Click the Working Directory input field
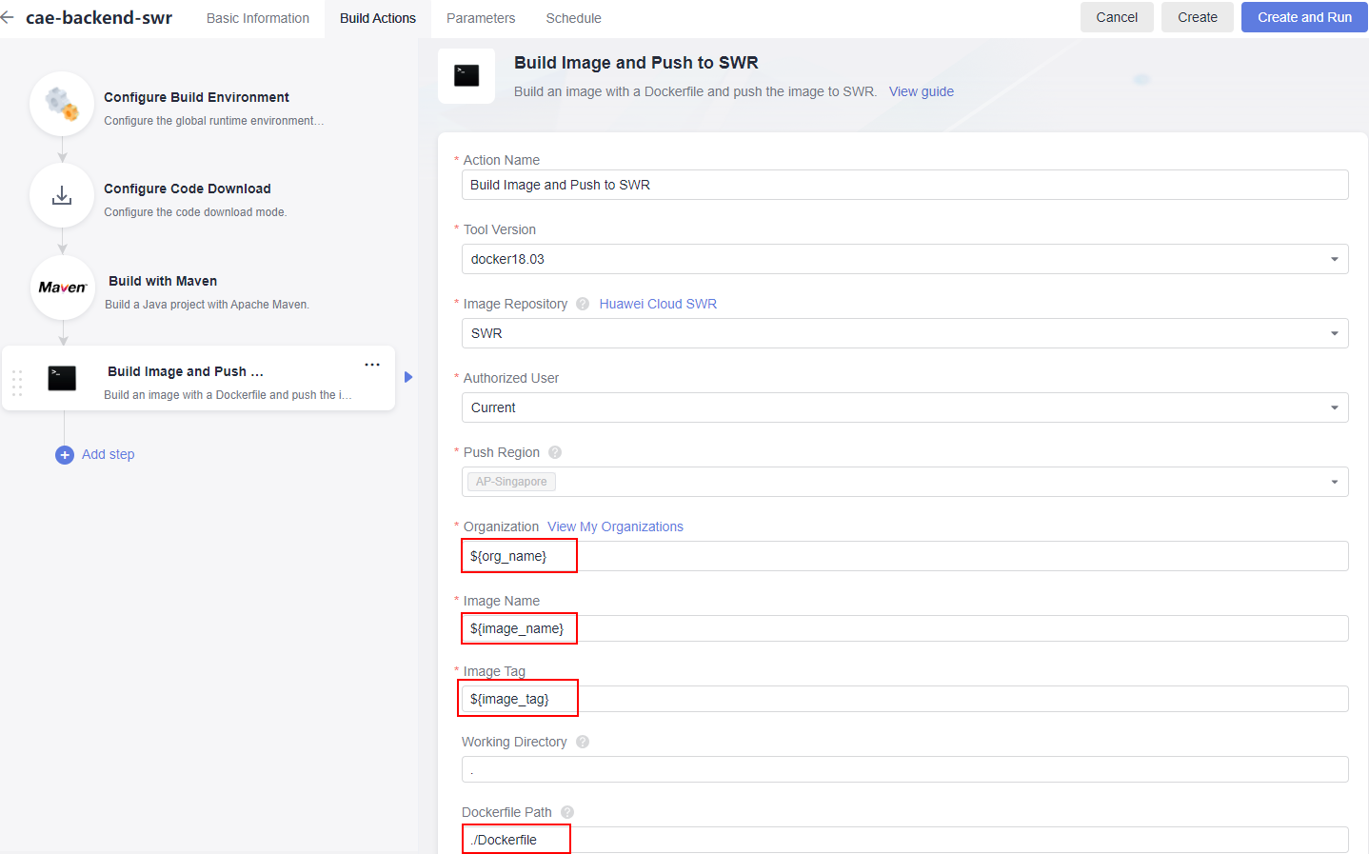Image resolution: width=1369 pixels, height=854 pixels. (904, 769)
